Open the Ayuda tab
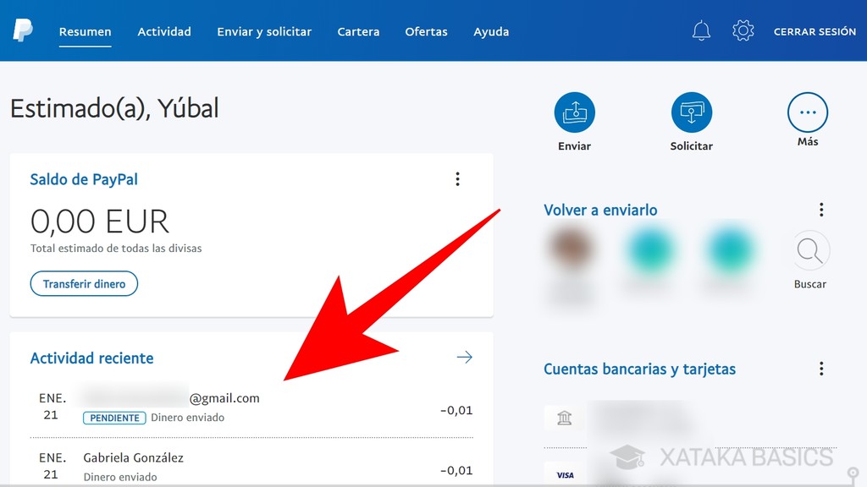 [x=491, y=32]
